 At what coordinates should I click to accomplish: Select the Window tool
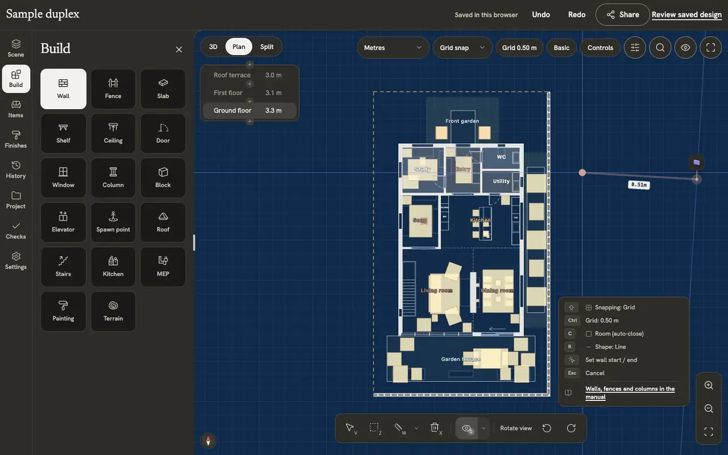[63, 178]
